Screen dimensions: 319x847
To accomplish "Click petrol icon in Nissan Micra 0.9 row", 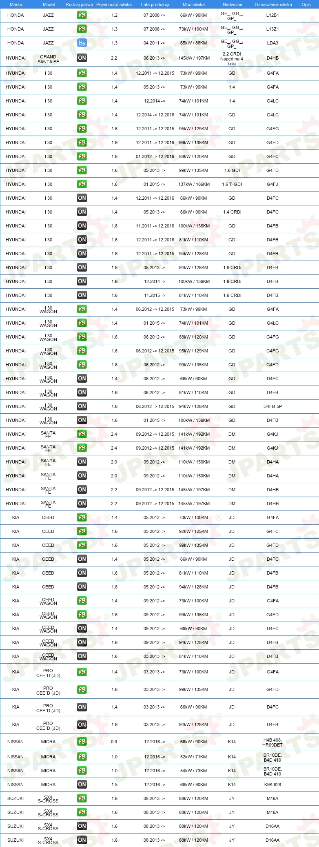I will (x=82, y=742).
